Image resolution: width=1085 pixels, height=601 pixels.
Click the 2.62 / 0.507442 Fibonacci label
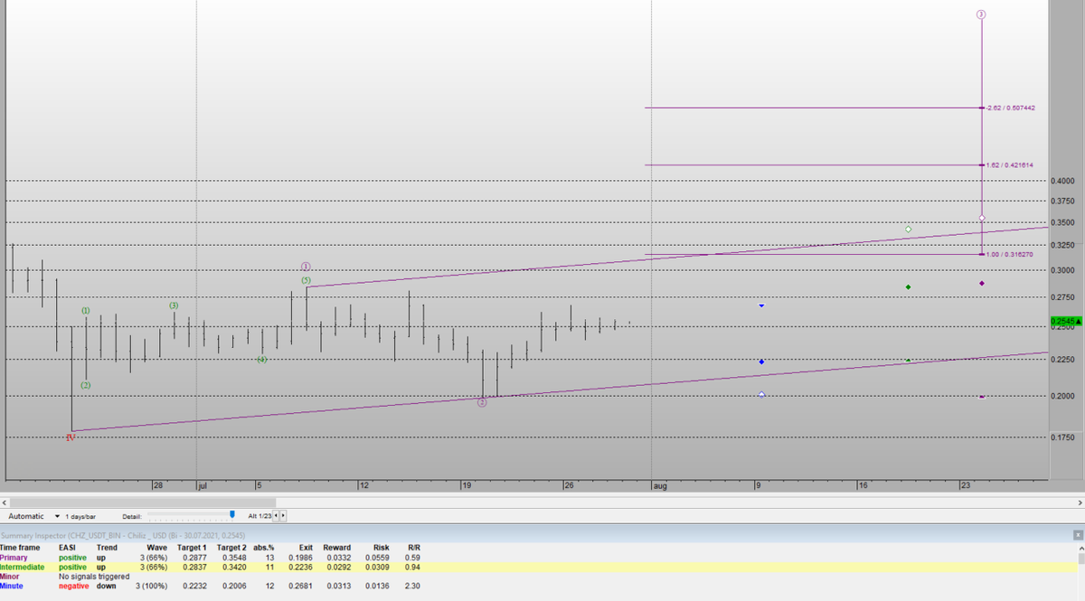coord(1010,108)
